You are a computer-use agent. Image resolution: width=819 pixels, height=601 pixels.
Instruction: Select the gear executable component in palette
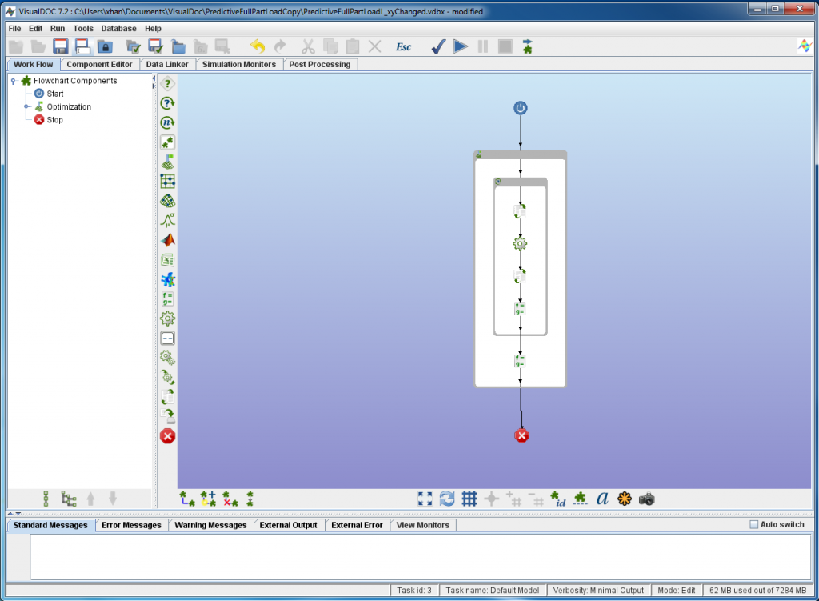(x=168, y=319)
